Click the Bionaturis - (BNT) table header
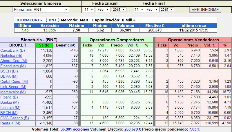Screen dimensions: 232x132 point(39,40)
